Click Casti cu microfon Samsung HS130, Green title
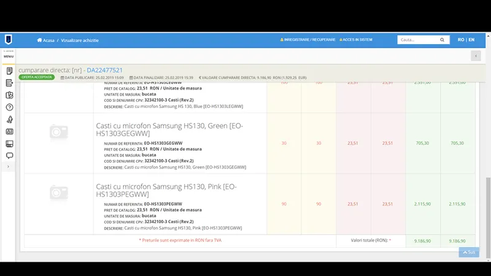 169,129
